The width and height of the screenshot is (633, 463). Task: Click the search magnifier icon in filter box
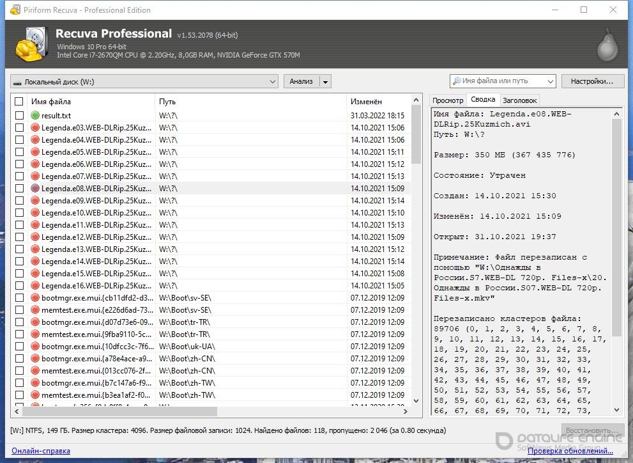[x=456, y=81]
